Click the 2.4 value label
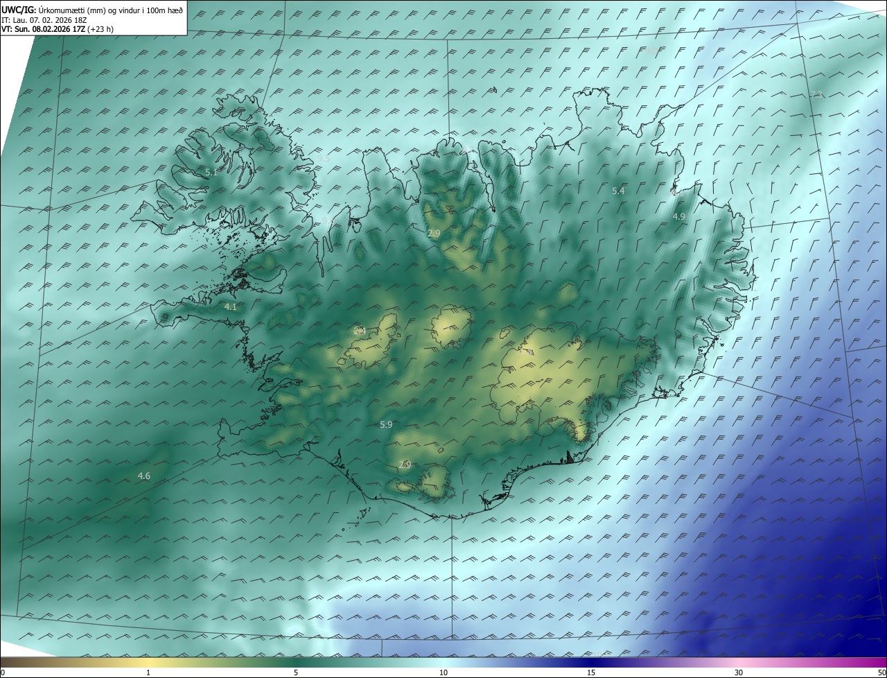Screen dimensions: 887x678 pos(360,331)
